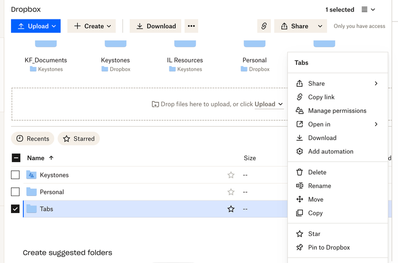Show Starred items filter

pos(79,139)
